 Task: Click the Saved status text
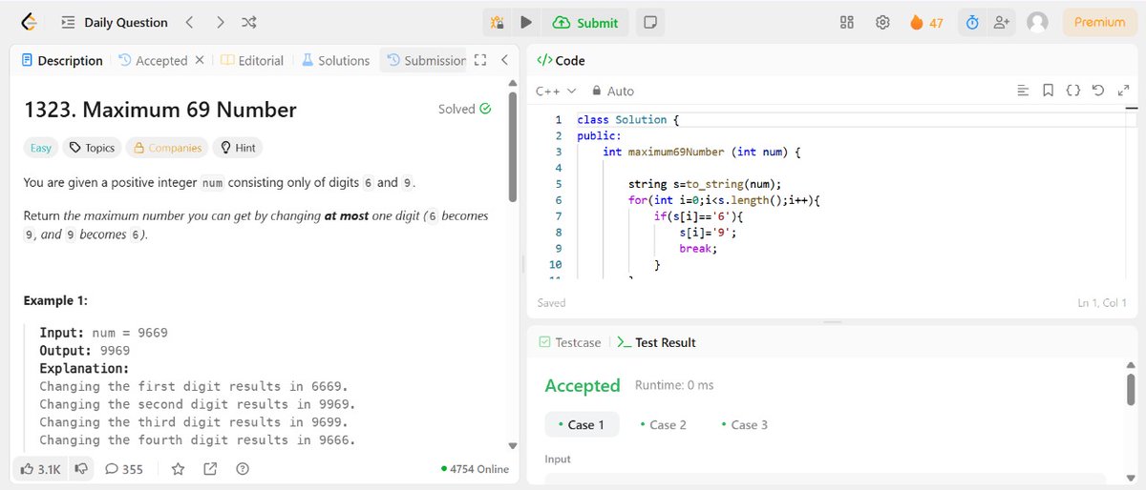click(551, 303)
